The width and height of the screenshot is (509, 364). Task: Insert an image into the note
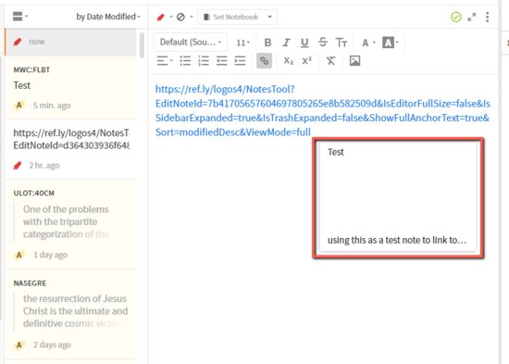[x=354, y=61]
